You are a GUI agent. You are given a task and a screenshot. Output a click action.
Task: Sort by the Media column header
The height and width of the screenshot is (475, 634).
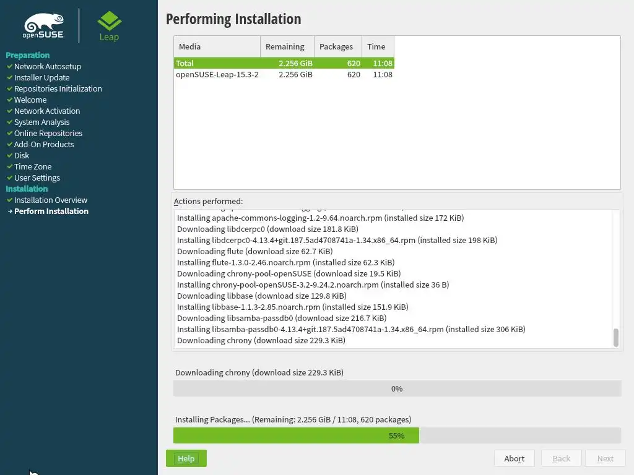tap(217, 46)
